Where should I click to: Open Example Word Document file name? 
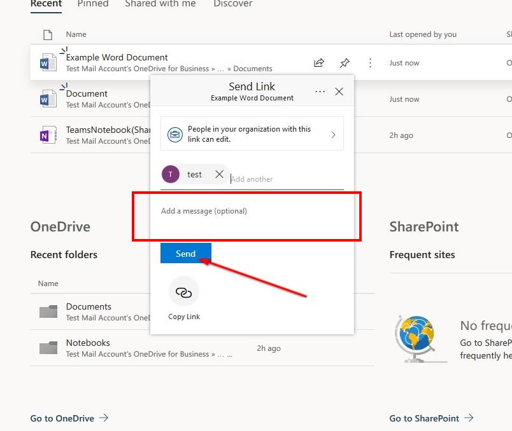click(x=117, y=57)
